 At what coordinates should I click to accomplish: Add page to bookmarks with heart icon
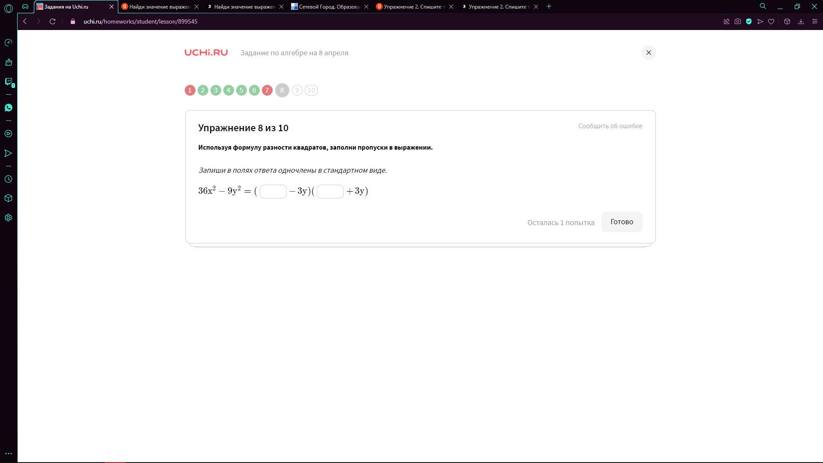[771, 21]
